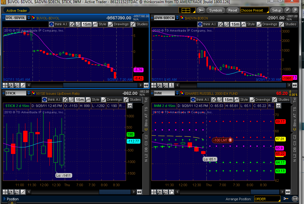Toggle the L2 side button on IWM panel

coord(295,156)
